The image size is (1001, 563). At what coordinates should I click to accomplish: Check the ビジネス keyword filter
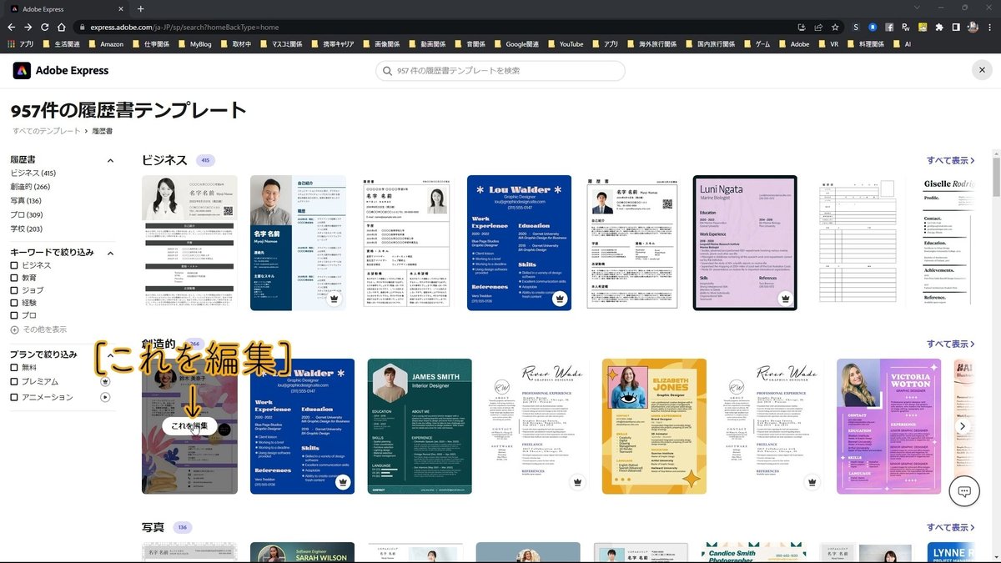click(x=14, y=265)
